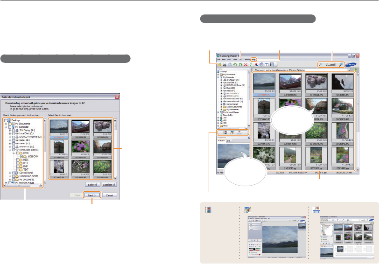The image size is (380, 264).
Task: Click the up-folder arrow icon beside path bar
Action: (x=356, y=70)
